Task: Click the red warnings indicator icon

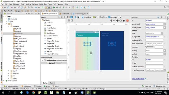Action: click(x=128, y=21)
